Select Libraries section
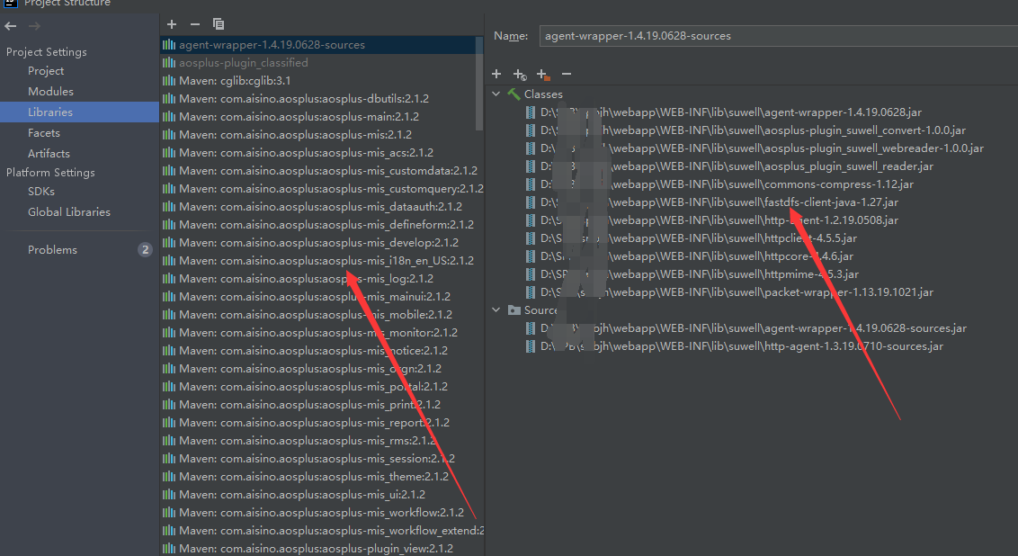 (x=50, y=112)
